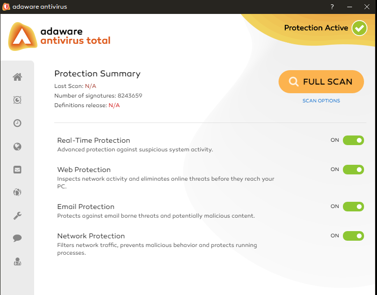This screenshot has width=377, height=295.
Task: Open the support agent icon in sidebar
Action: point(17,261)
